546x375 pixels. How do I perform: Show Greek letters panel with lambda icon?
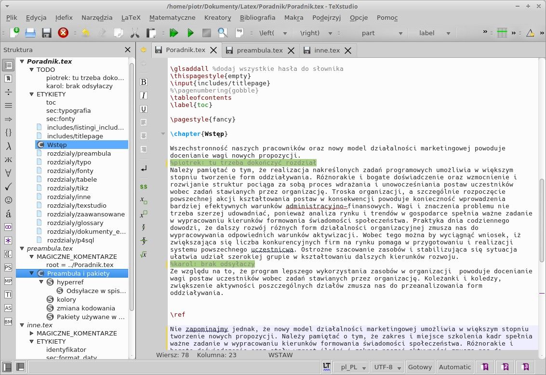(x=8, y=146)
